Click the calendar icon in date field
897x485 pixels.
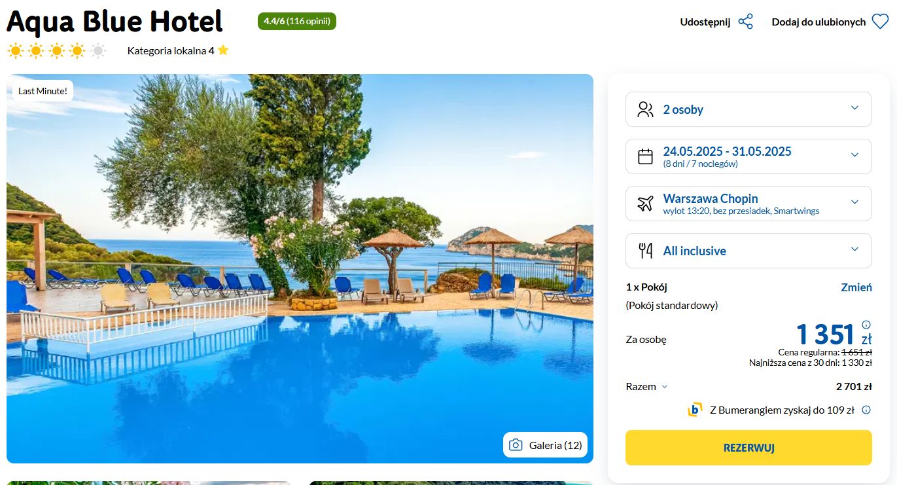[x=645, y=156]
